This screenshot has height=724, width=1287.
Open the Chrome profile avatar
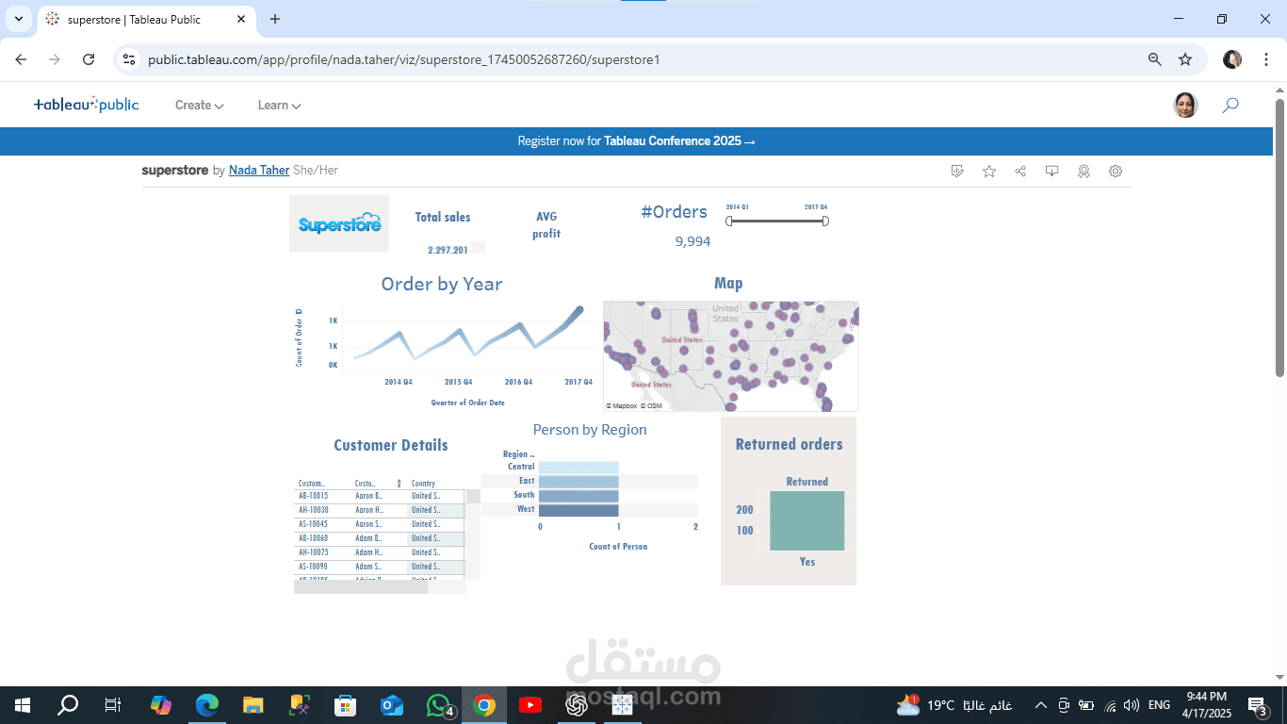[x=1232, y=59]
